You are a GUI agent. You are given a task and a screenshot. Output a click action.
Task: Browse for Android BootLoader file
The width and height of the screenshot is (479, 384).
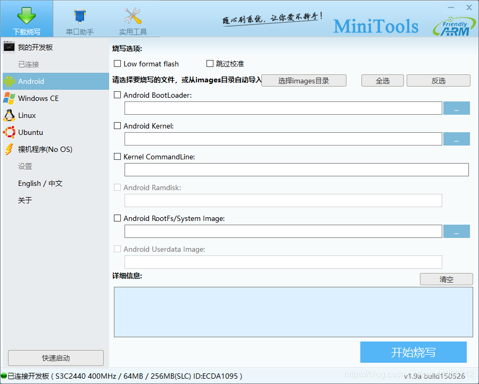[x=457, y=108]
